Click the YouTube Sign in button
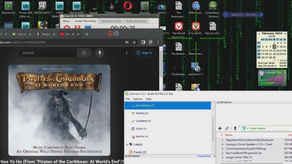 coord(144,53)
